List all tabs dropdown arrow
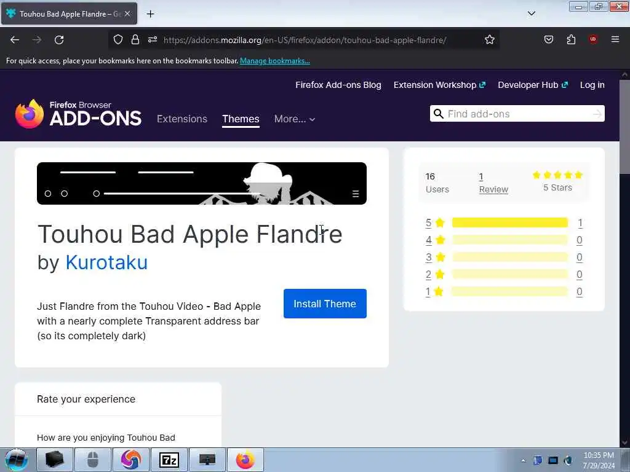 pyautogui.click(x=532, y=14)
